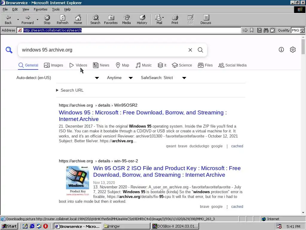306x230 pixels.
Task: Open the View menu
Action: (26, 9)
